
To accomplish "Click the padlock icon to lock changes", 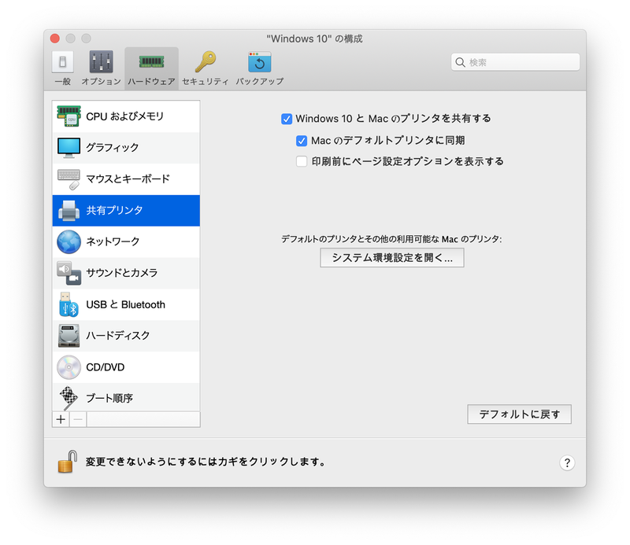I will tap(68, 462).
